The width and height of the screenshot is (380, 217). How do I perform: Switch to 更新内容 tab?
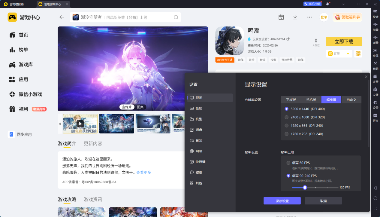click(x=93, y=144)
